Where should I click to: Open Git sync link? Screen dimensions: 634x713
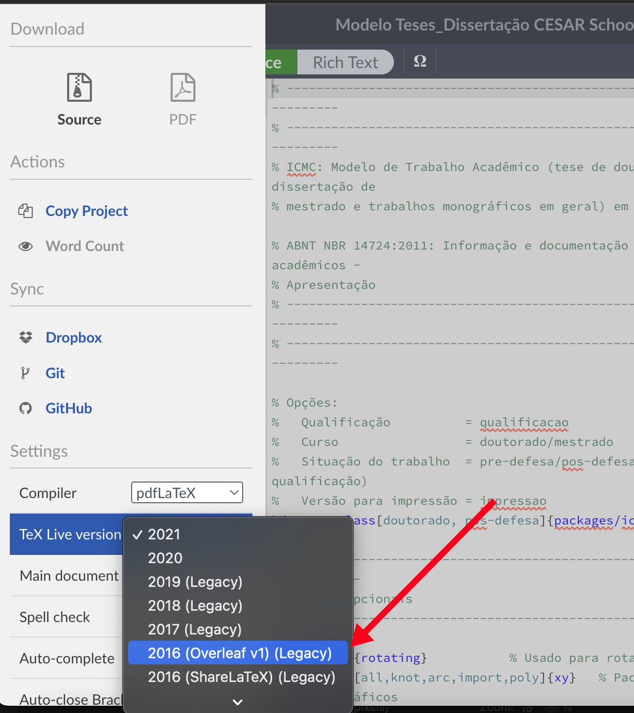click(55, 373)
